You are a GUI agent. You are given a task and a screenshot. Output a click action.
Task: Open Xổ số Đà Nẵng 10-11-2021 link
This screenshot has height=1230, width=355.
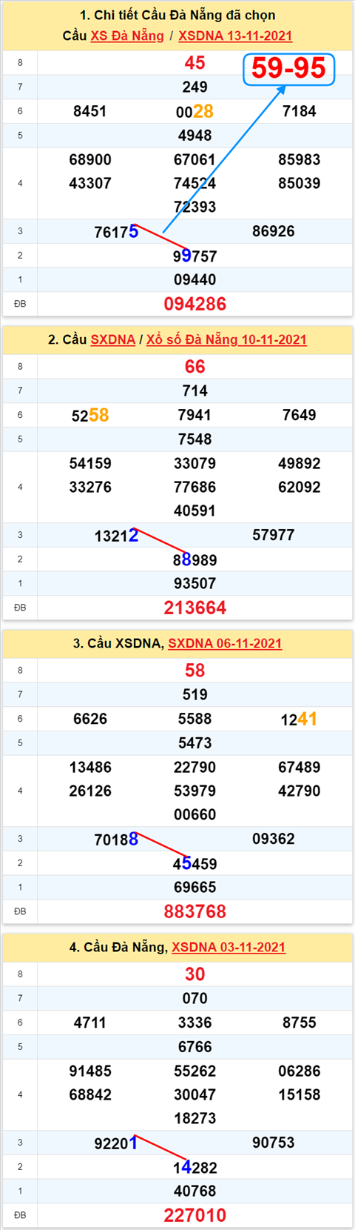coord(226,339)
